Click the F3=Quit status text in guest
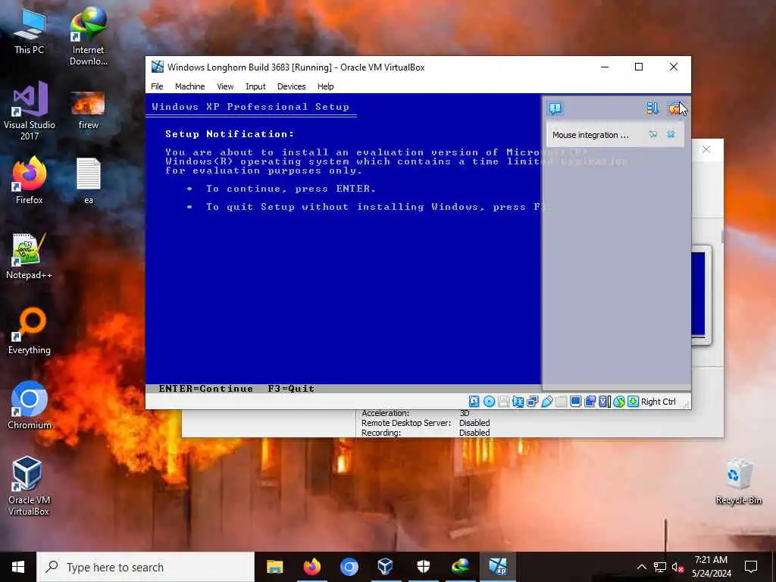776x582 pixels. tap(291, 389)
